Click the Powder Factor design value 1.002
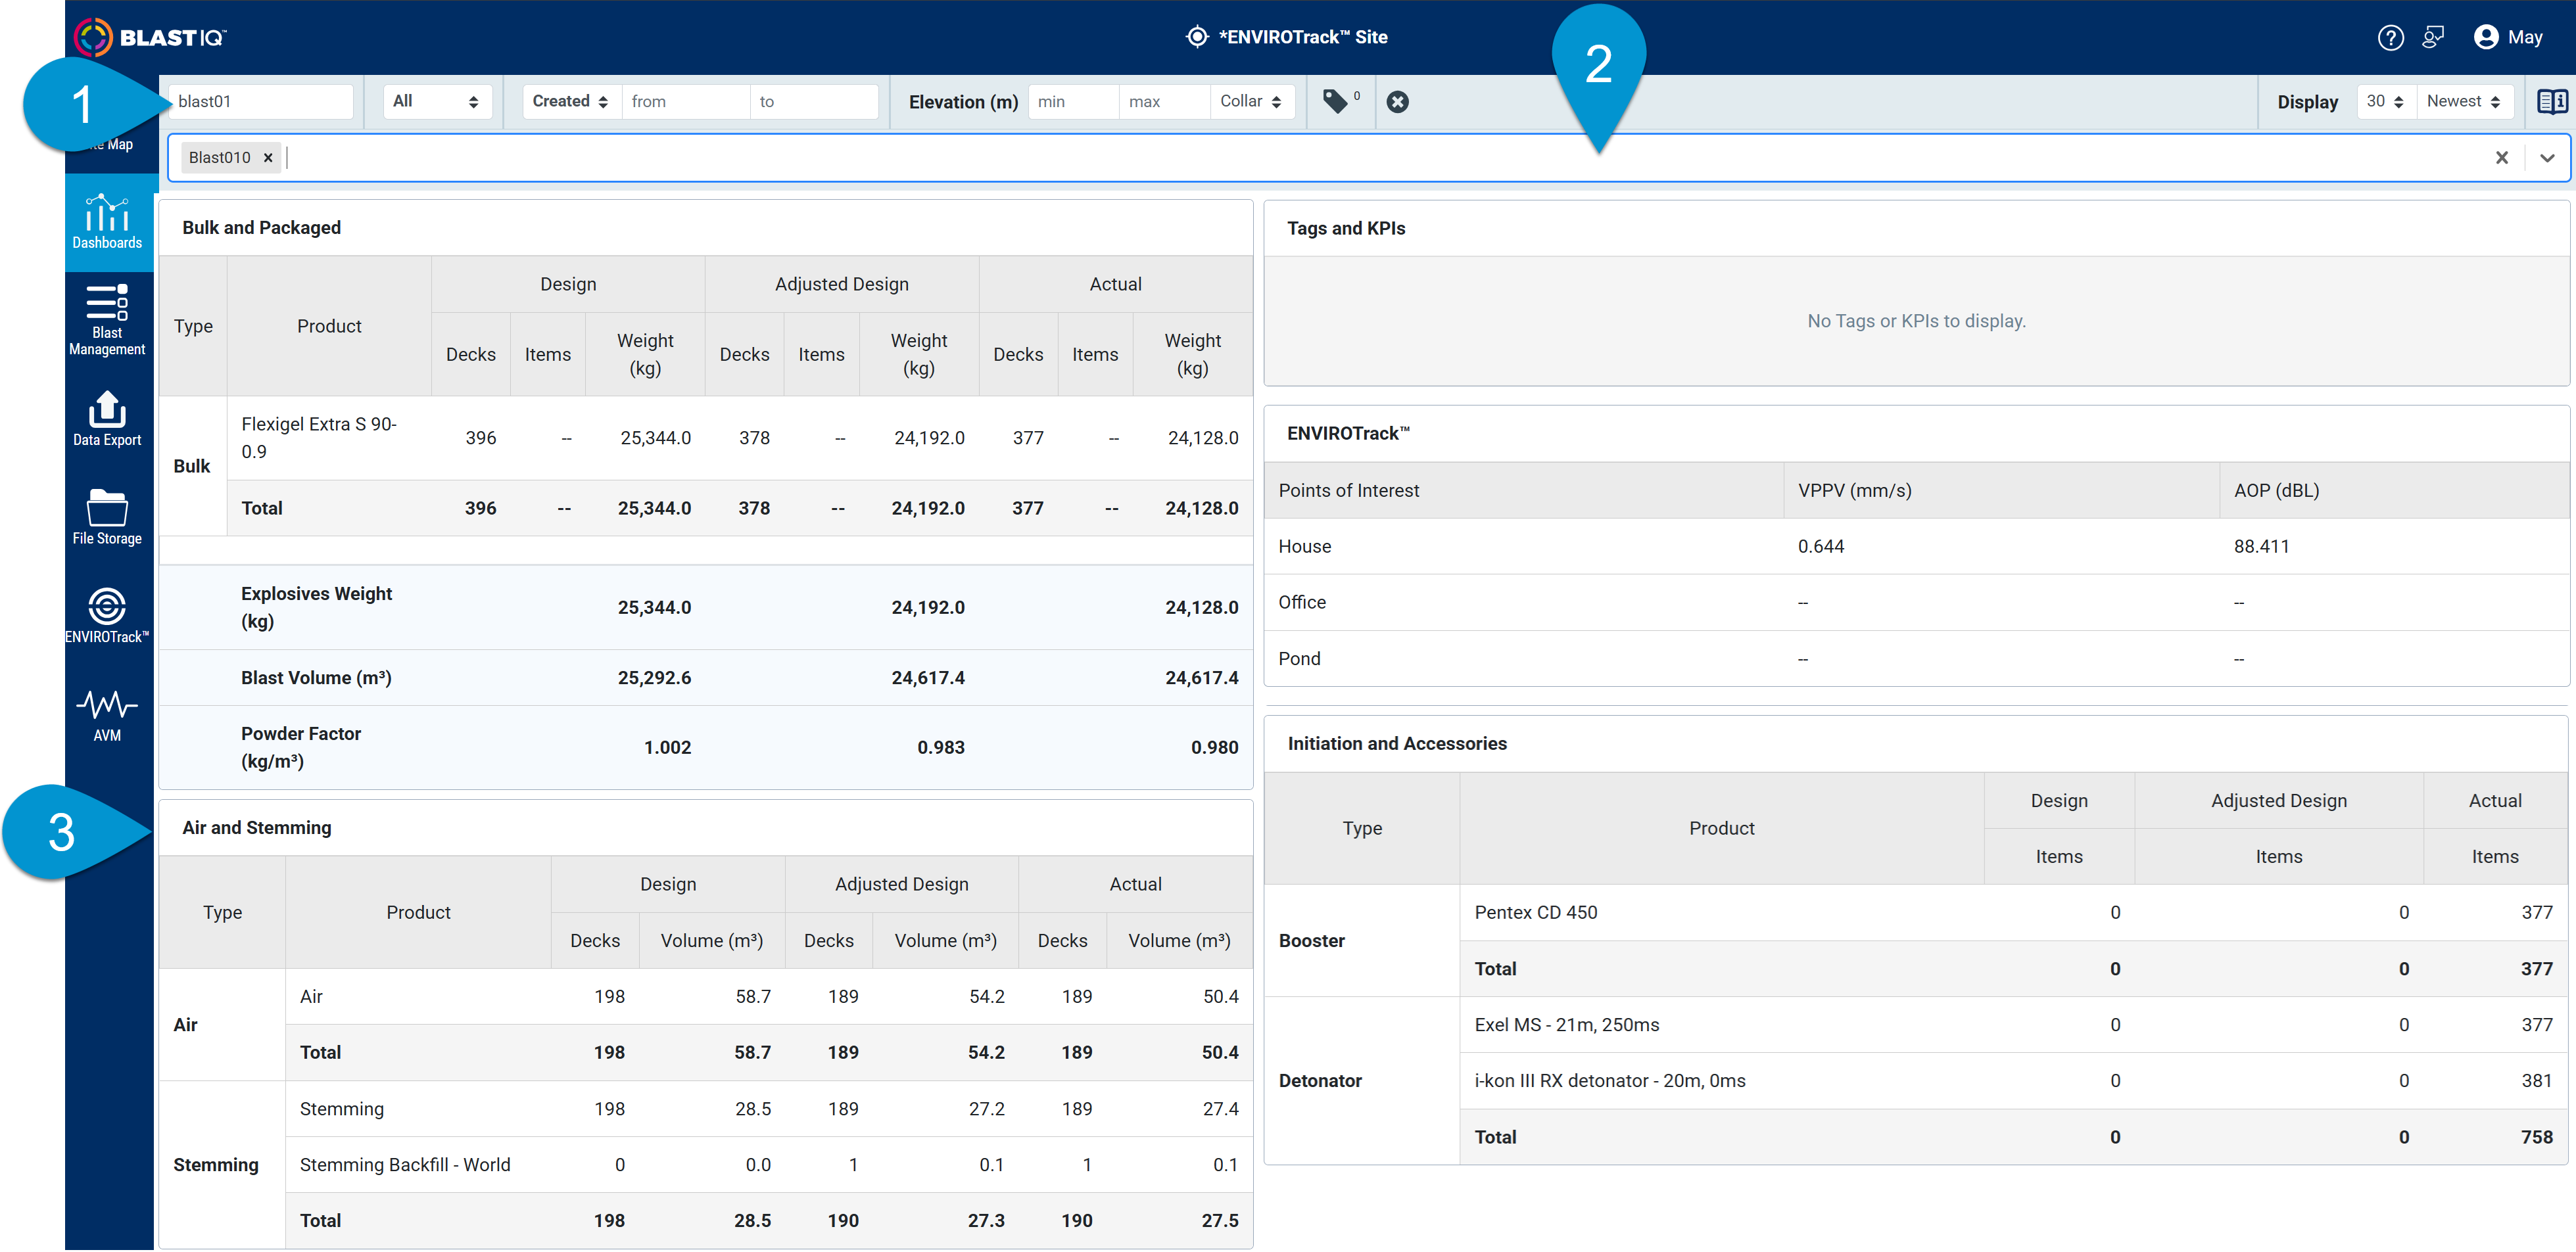This screenshot has height=1252, width=2576. [x=667, y=747]
